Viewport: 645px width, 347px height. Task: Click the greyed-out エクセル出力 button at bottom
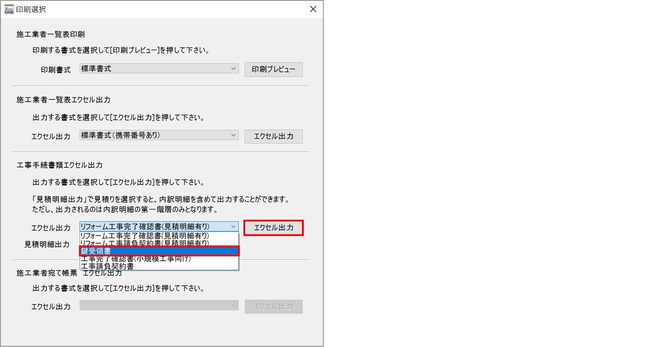coord(273,307)
